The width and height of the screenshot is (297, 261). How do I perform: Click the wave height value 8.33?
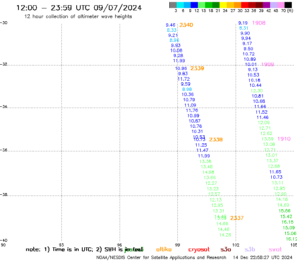172,30
